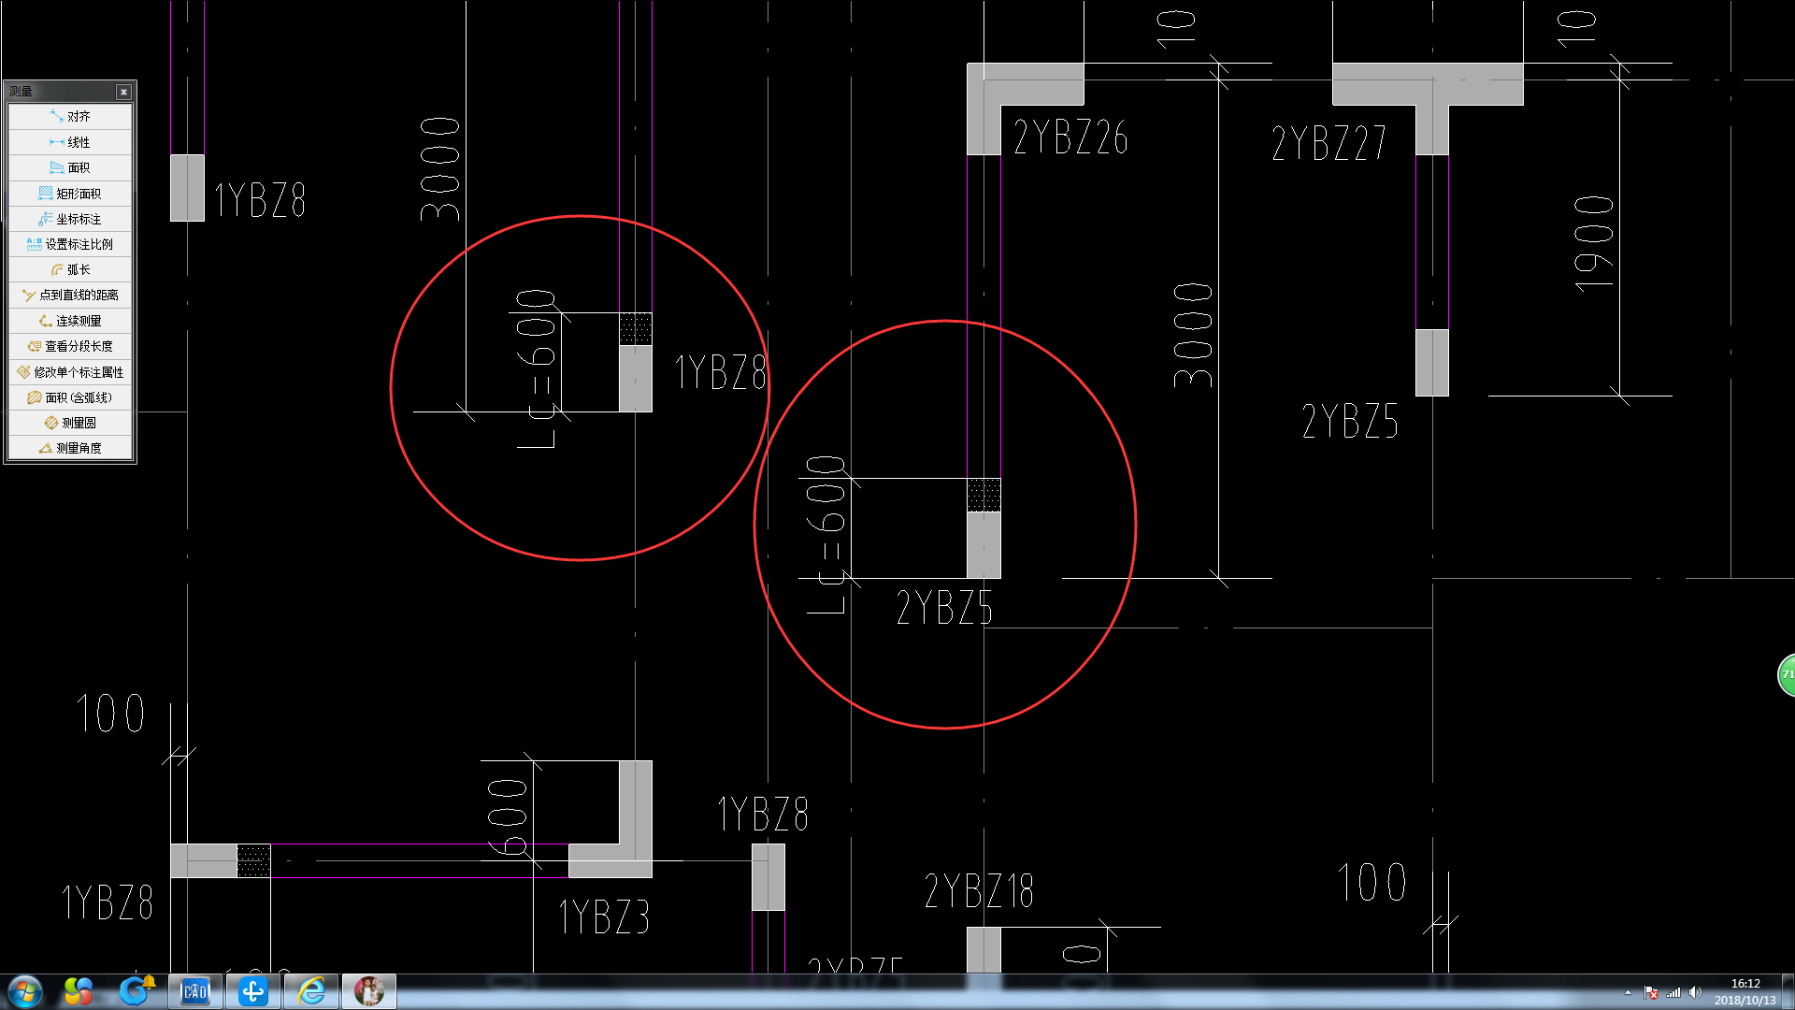Image resolution: width=1795 pixels, height=1010 pixels.
Task: Select the 弧长 arc length tool
Action: (x=70, y=269)
